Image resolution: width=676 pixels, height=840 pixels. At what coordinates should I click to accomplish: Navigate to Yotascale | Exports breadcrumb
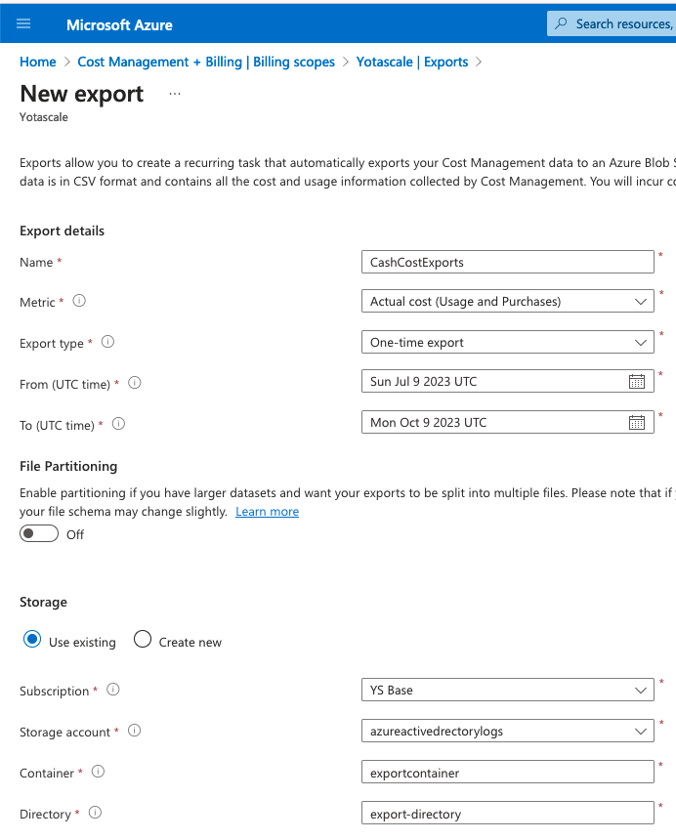412,62
